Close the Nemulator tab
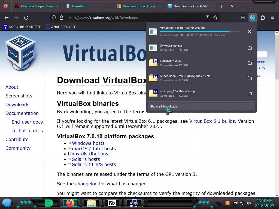279x209 pixels. click(x=110, y=6)
